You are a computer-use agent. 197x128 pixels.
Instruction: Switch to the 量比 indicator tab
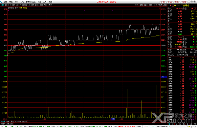(12, 121)
